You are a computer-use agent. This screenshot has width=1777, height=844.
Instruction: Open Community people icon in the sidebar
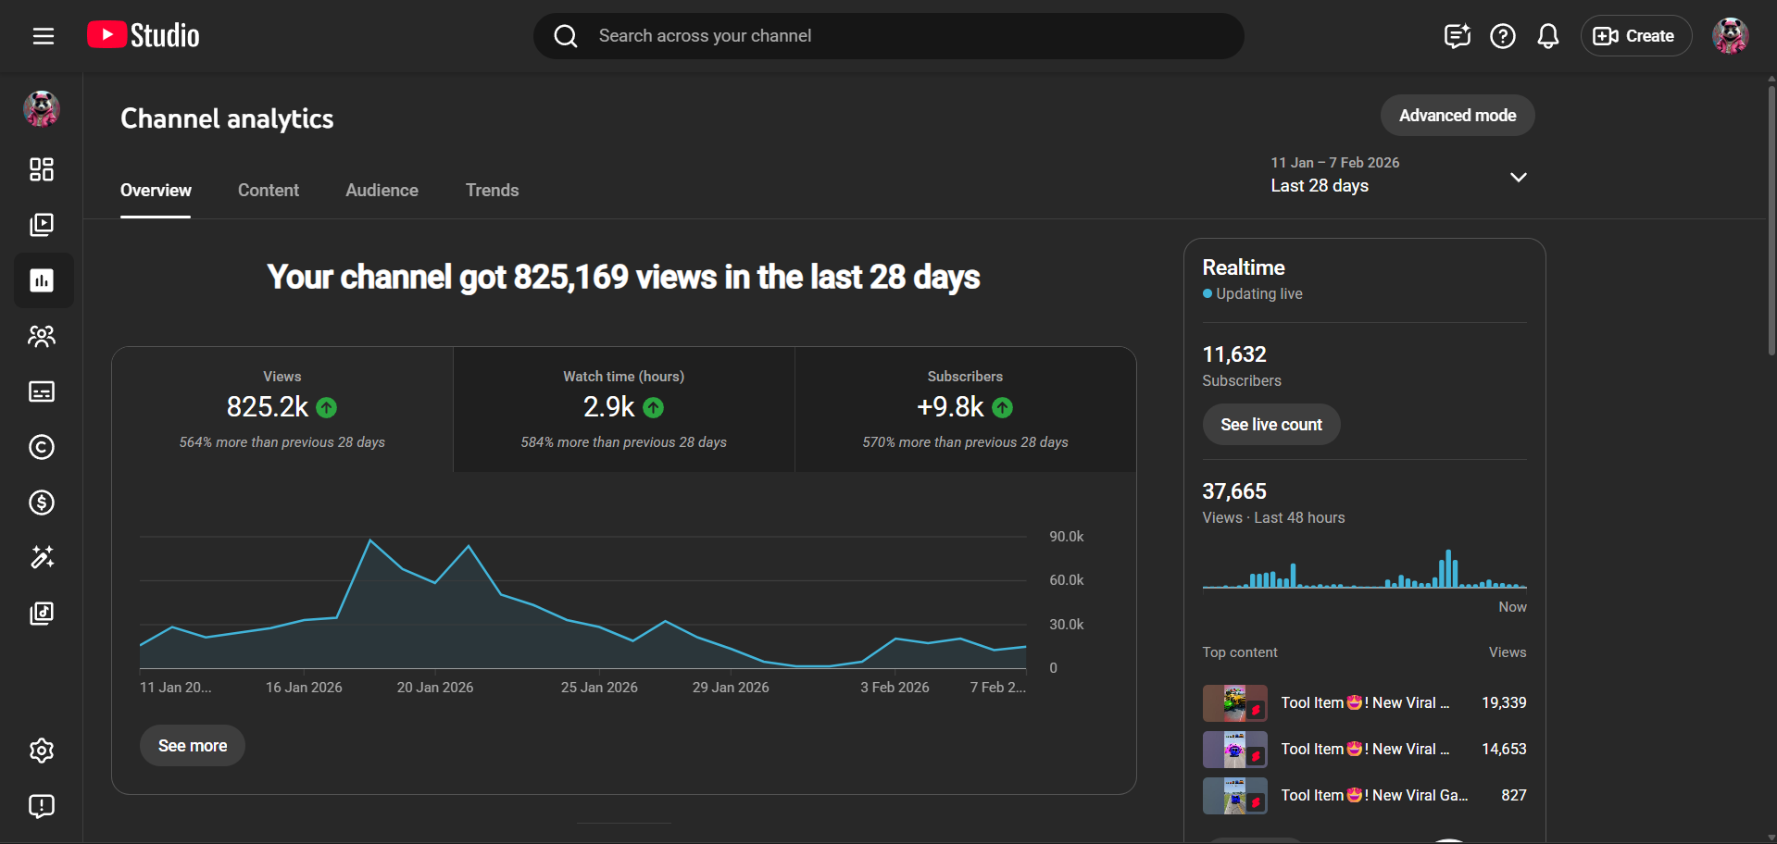(x=42, y=336)
